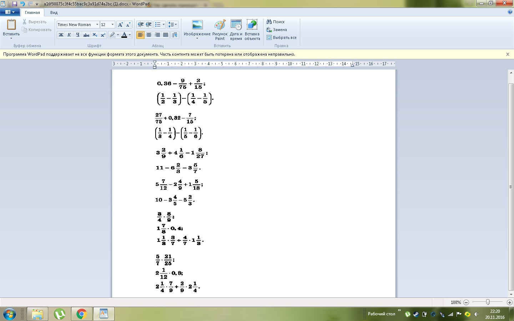Switch to the Вид tab
514x321 pixels.
click(54, 12)
